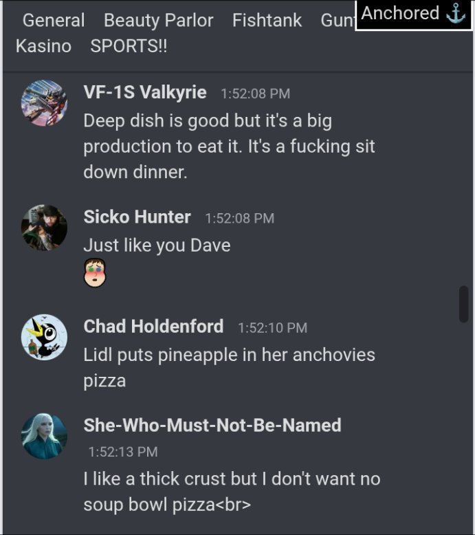Click the VF-1S Valkyrie username
Screen dimensions: 475x535
click(x=145, y=92)
